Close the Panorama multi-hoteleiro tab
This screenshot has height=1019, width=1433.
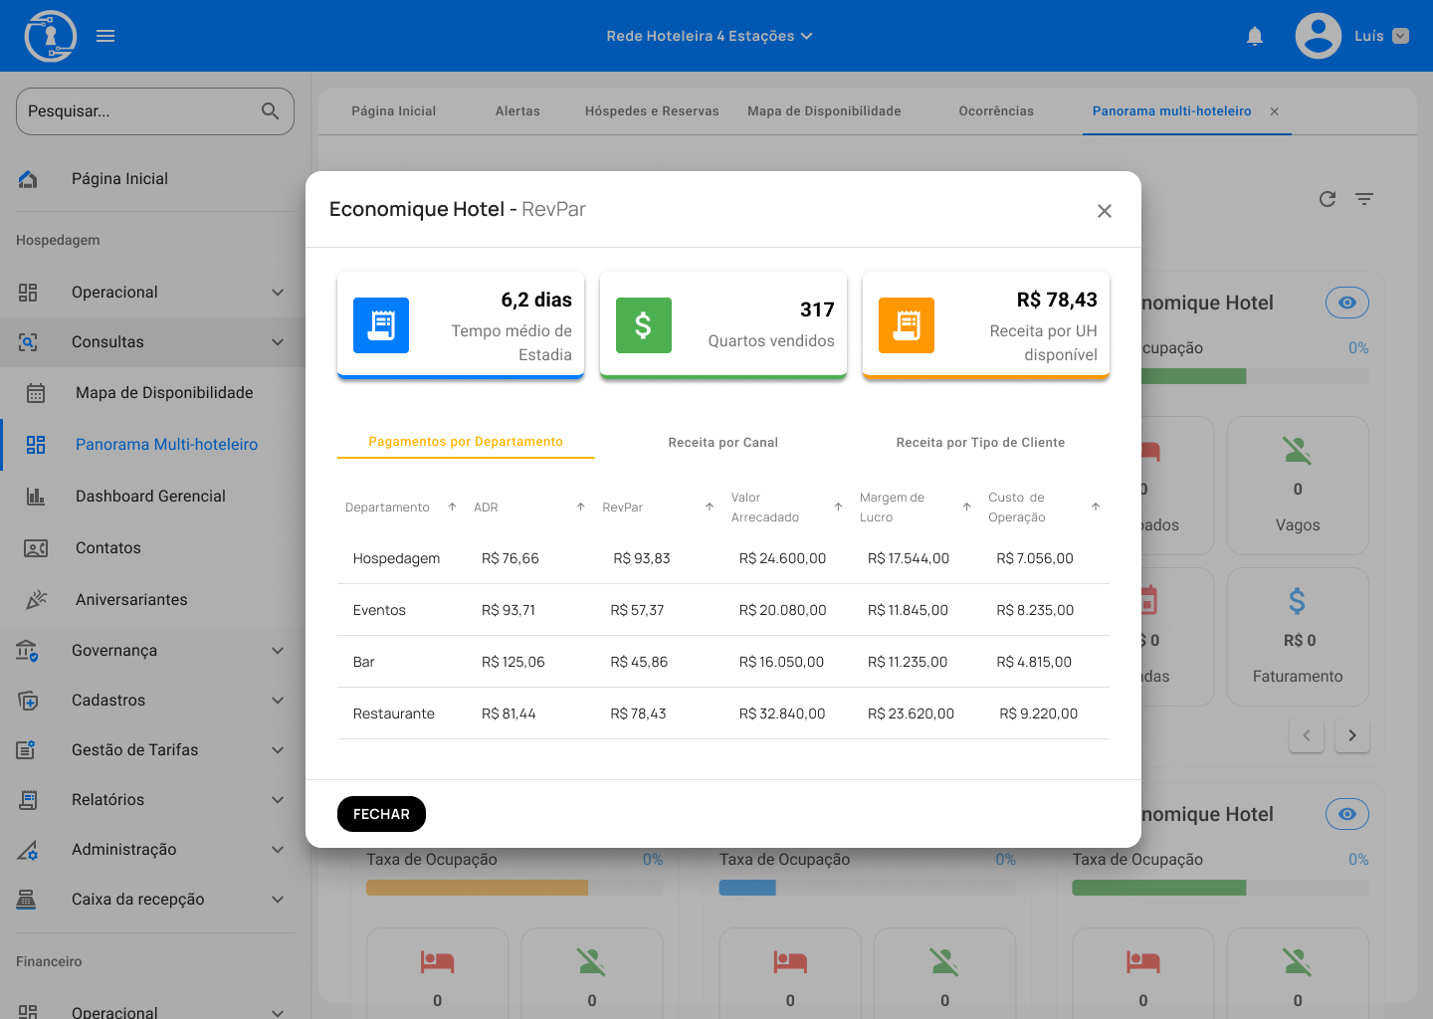(1274, 111)
